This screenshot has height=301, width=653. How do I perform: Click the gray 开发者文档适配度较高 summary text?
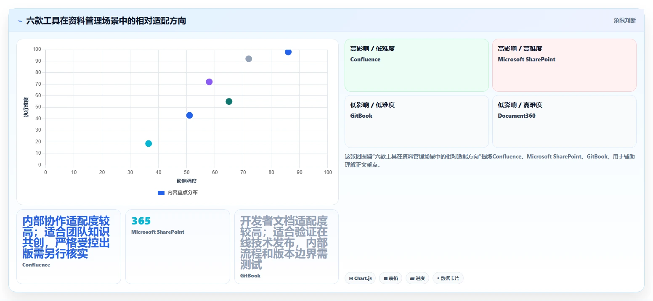(284, 243)
